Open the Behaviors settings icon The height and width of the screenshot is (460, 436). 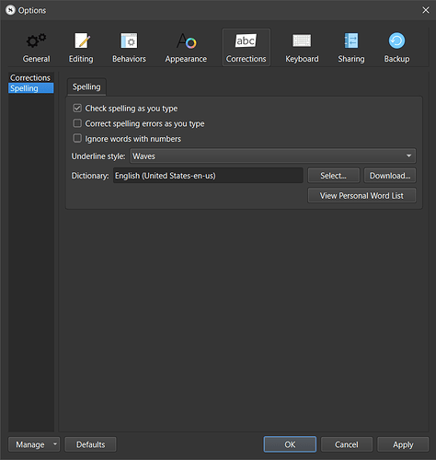[x=129, y=40]
